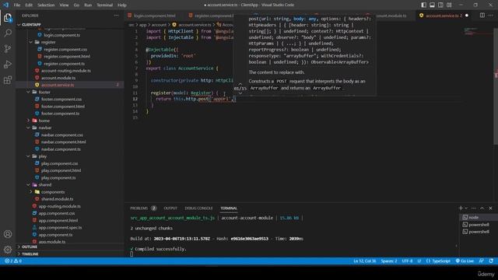The height and width of the screenshot is (280, 498).
Task: Click the notifications bell in status bar
Action: (491, 261)
